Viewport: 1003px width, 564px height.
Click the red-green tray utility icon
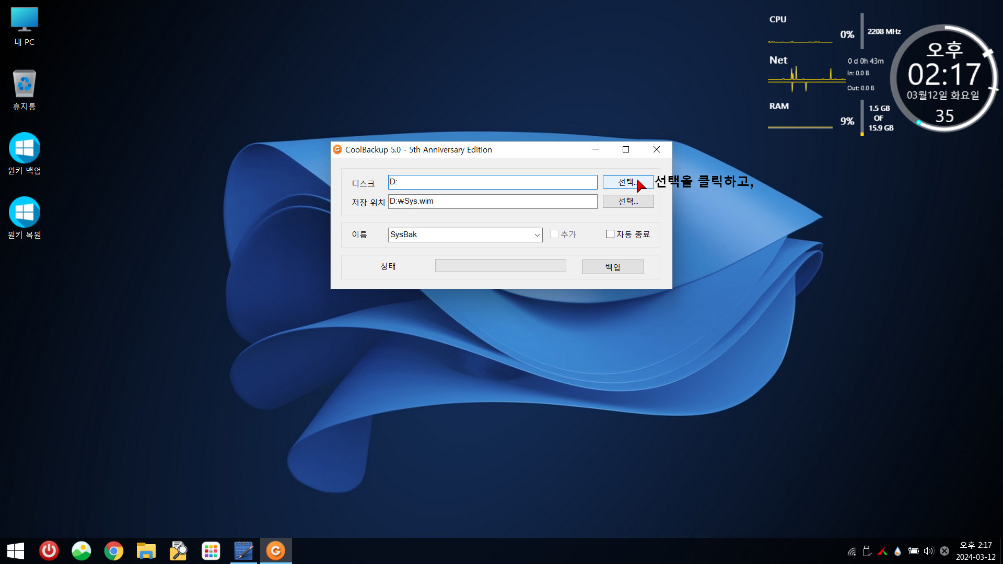point(882,551)
